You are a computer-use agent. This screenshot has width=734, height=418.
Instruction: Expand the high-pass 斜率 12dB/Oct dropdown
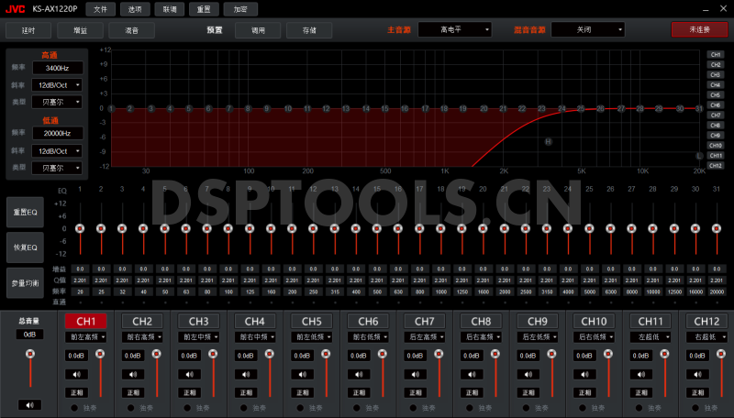pyautogui.click(x=57, y=85)
